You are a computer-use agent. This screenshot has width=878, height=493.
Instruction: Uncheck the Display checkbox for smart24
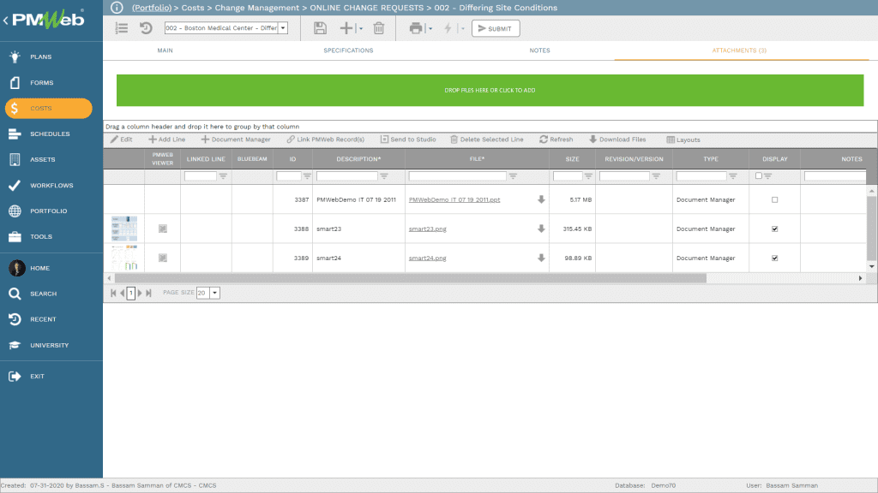point(774,258)
